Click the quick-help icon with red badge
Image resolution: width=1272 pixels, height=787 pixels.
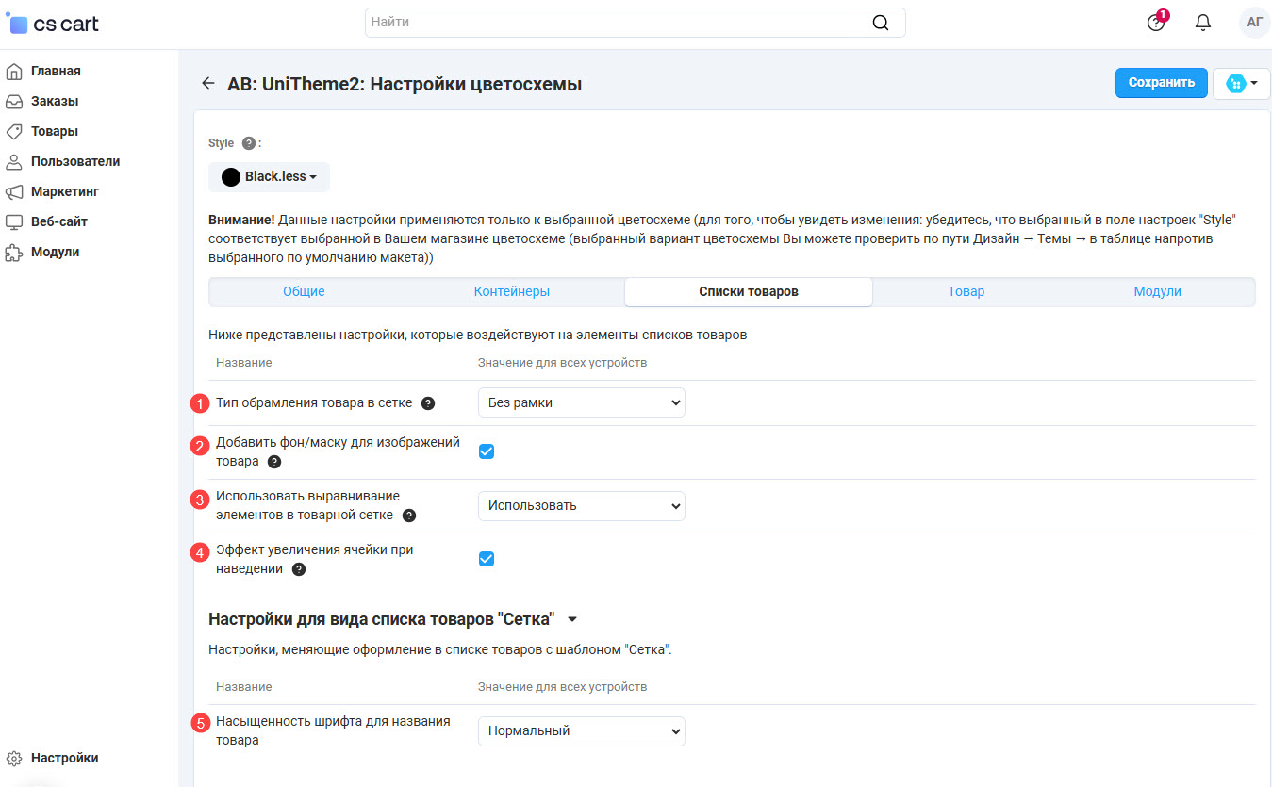(x=1156, y=23)
